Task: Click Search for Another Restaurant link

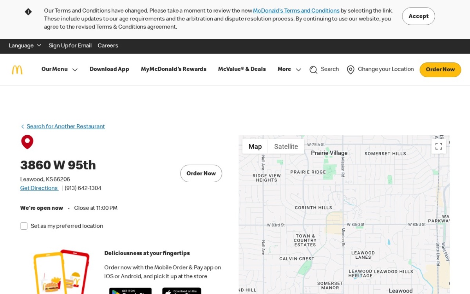Action: click(66, 127)
